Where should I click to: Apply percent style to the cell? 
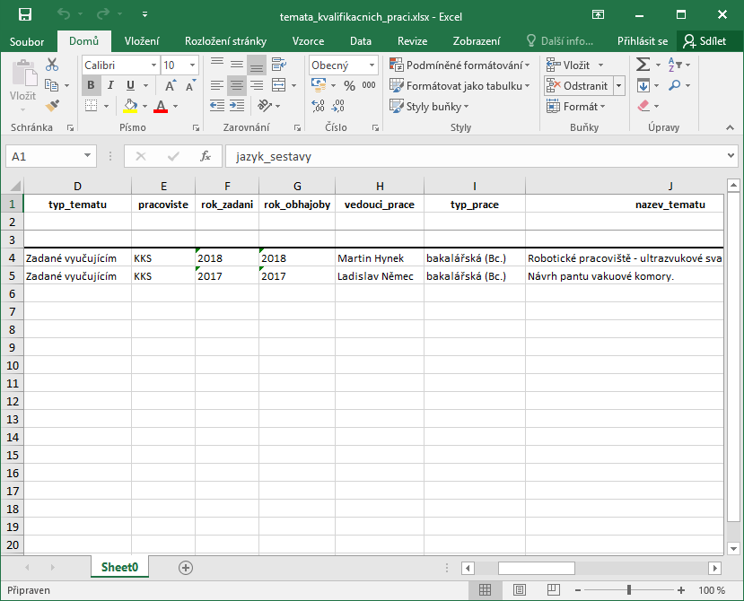[x=350, y=85]
